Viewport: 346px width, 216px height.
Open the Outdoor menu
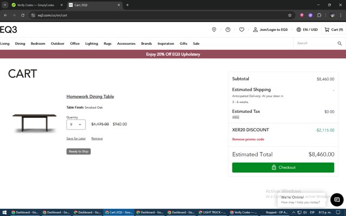point(57,44)
